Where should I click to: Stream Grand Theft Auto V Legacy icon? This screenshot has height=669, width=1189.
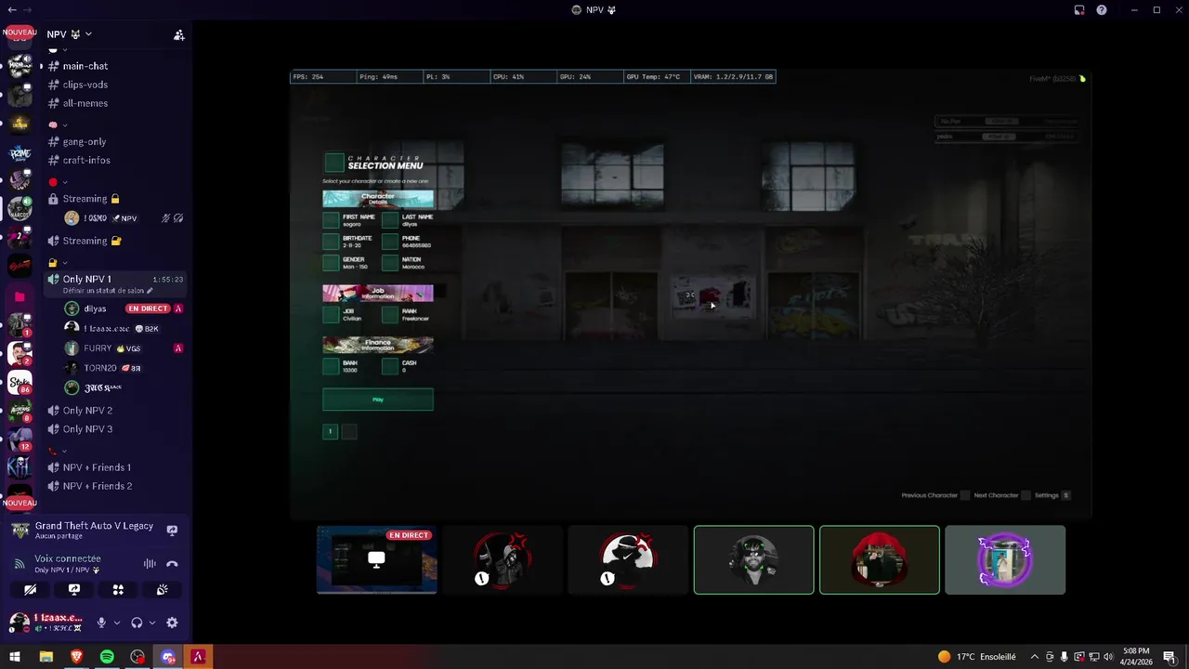click(172, 530)
